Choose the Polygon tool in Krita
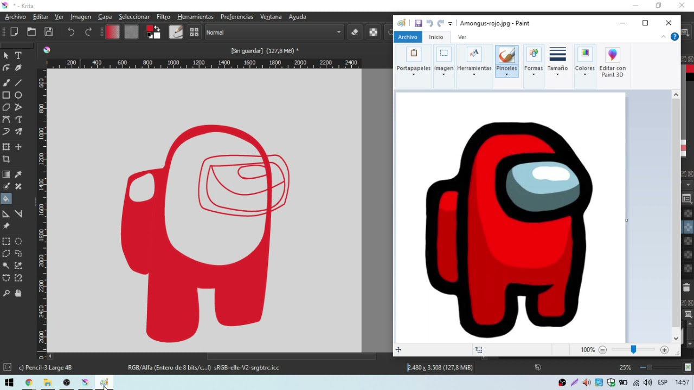This screenshot has width=694, height=390. coord(6,107)
